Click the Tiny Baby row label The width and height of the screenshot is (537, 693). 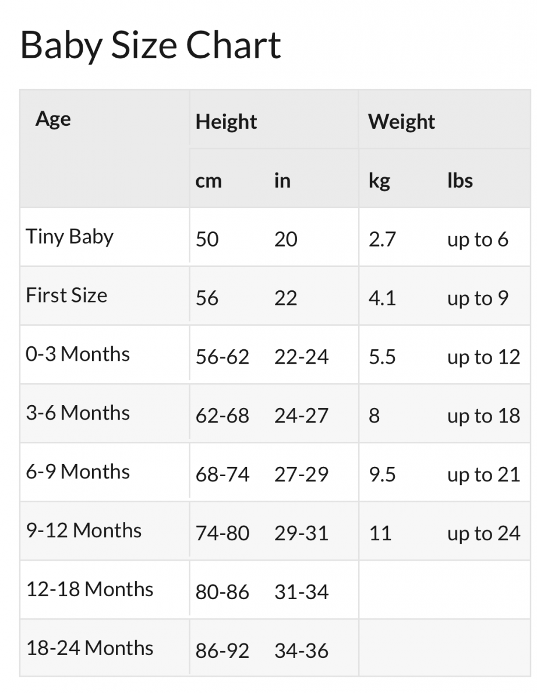(70, 237)
